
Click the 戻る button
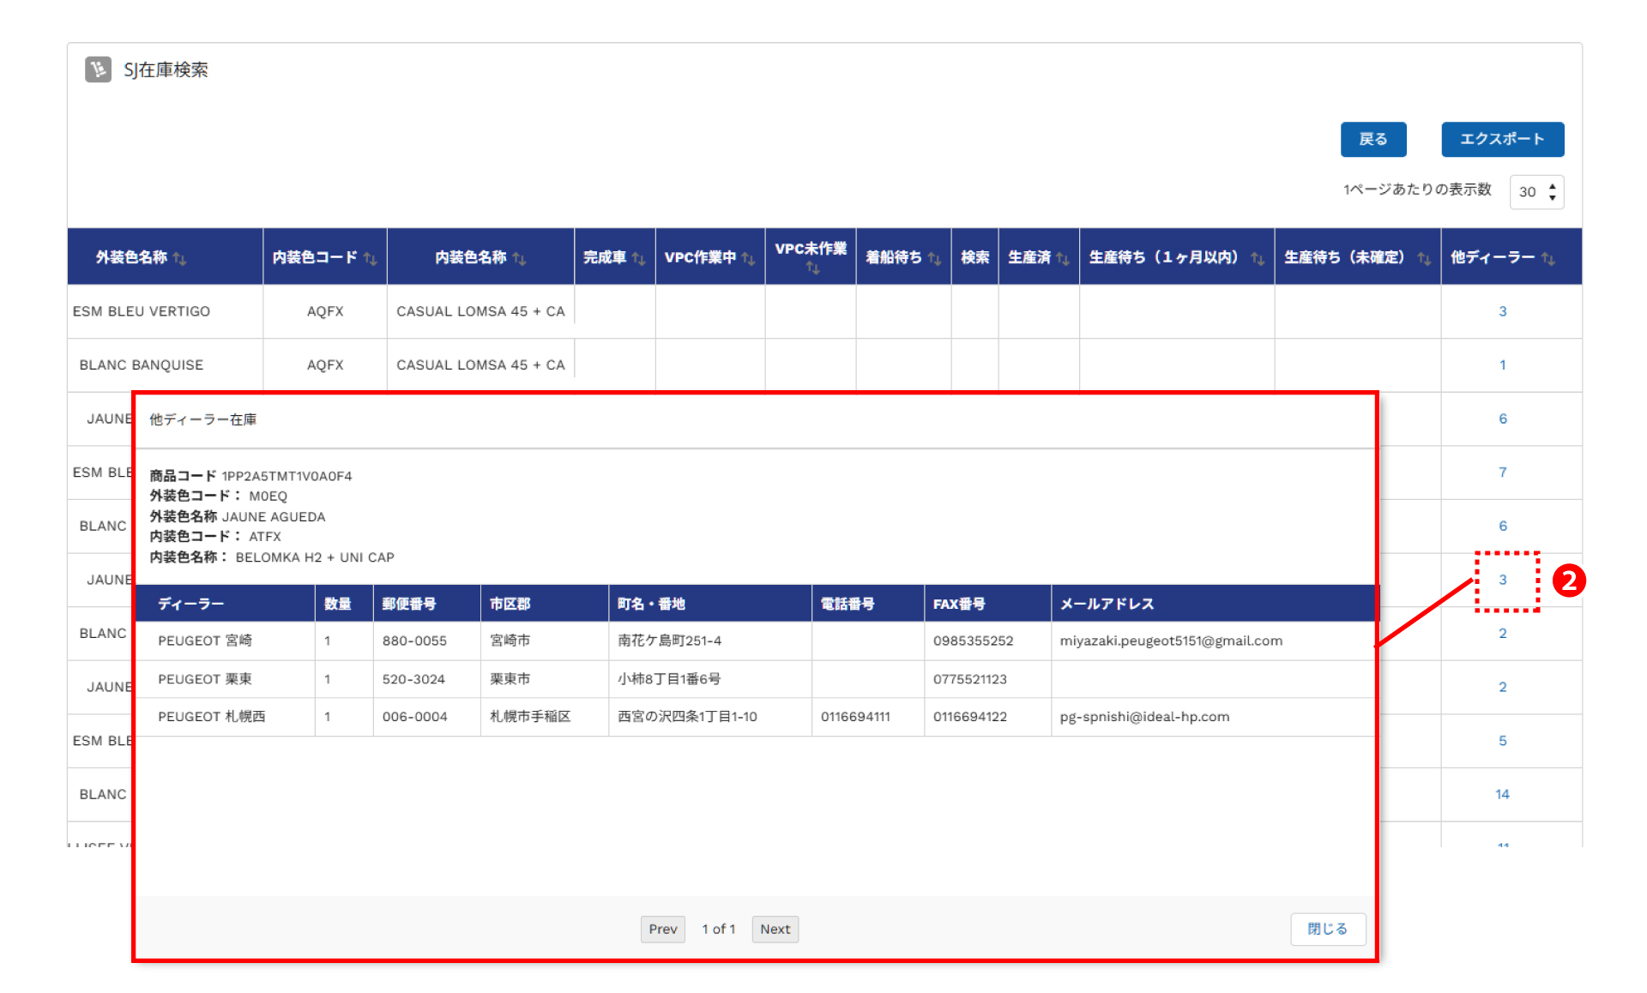click(x=1372, y=139)
